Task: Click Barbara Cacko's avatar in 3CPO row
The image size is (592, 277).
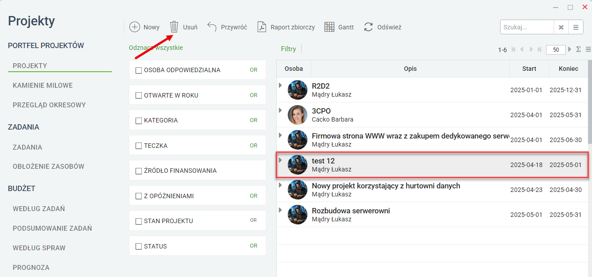Action: click(x=298, y=115)
